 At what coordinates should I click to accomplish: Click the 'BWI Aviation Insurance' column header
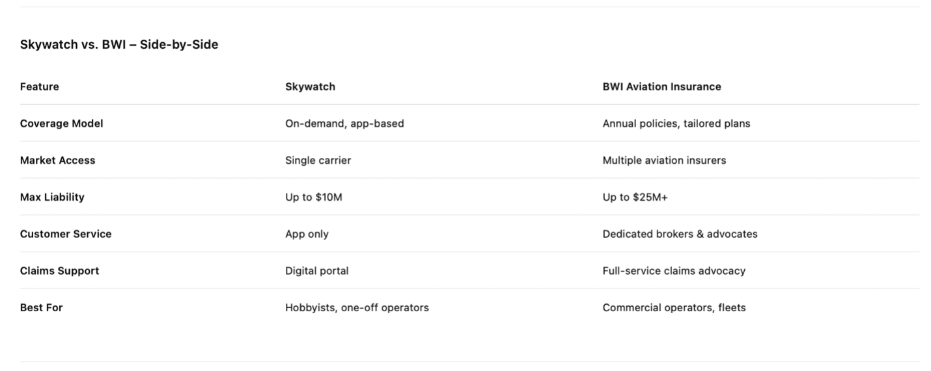[661, 86]
